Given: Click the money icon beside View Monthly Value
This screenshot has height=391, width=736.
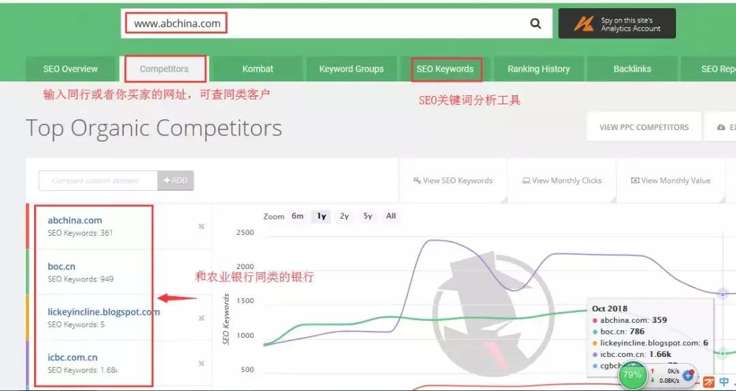Looking at the screenshot, I should click(635, 181).
